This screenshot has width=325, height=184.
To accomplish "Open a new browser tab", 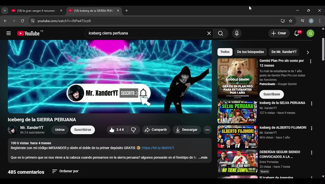I will click(x=126, y=11).
